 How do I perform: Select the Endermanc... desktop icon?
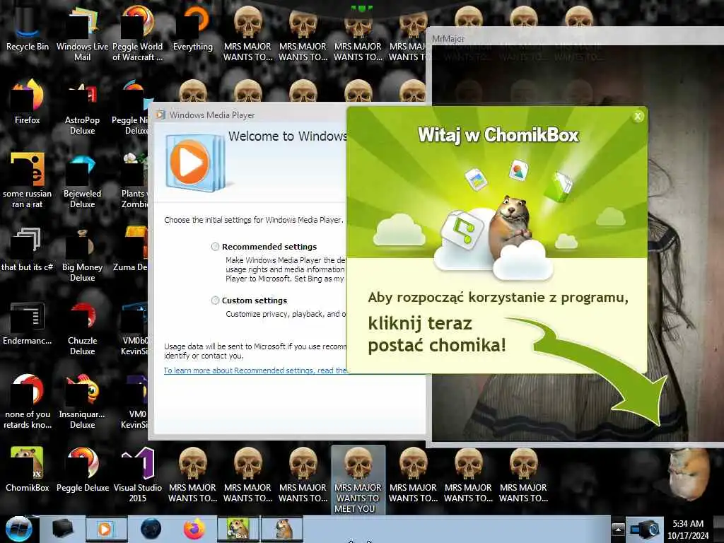coord(28,323)
